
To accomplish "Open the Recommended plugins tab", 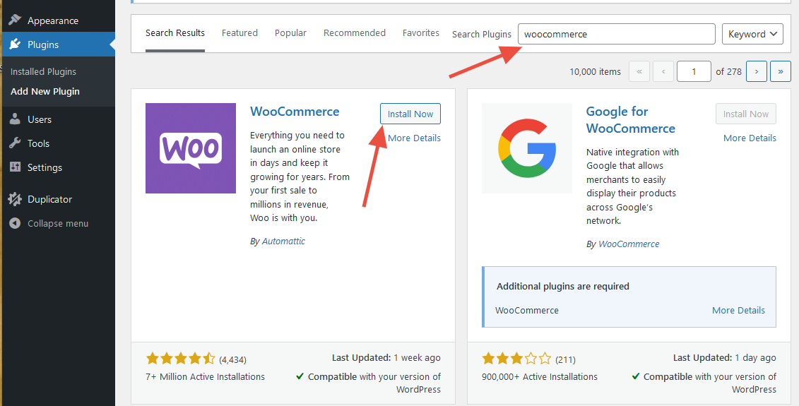I will 355,33.
